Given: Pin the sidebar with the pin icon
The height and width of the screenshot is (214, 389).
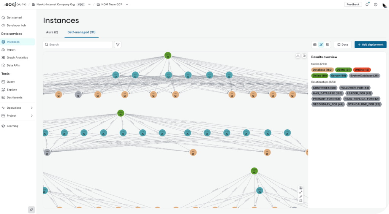Looking at the screenshot, I should click(32, 209).
